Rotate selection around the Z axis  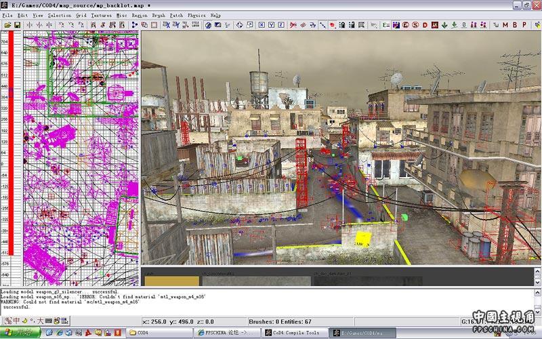pyautogui.click(x=81, y=25)
